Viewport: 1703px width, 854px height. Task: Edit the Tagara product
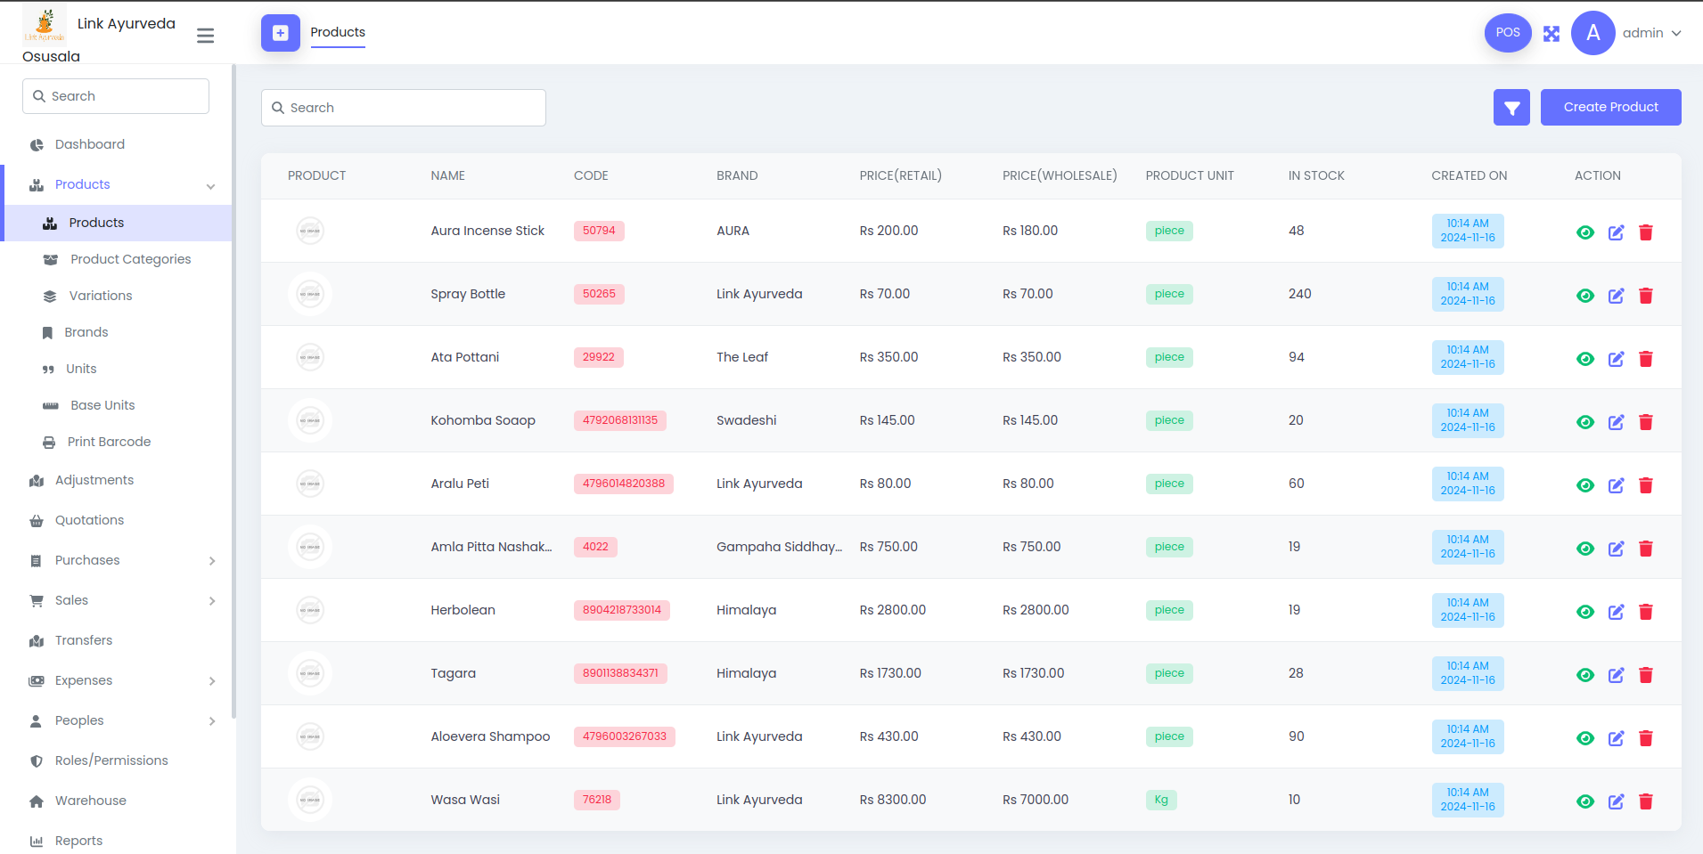click(1616, 675)
